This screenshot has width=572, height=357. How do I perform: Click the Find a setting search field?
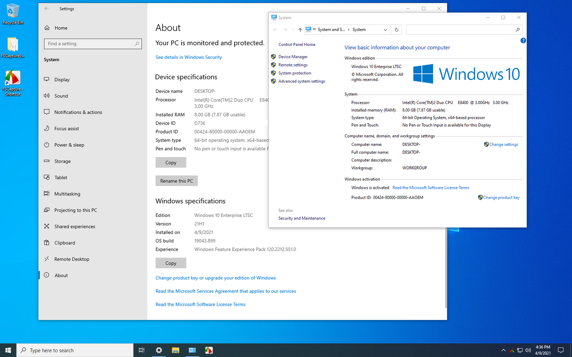coord(93,44)
